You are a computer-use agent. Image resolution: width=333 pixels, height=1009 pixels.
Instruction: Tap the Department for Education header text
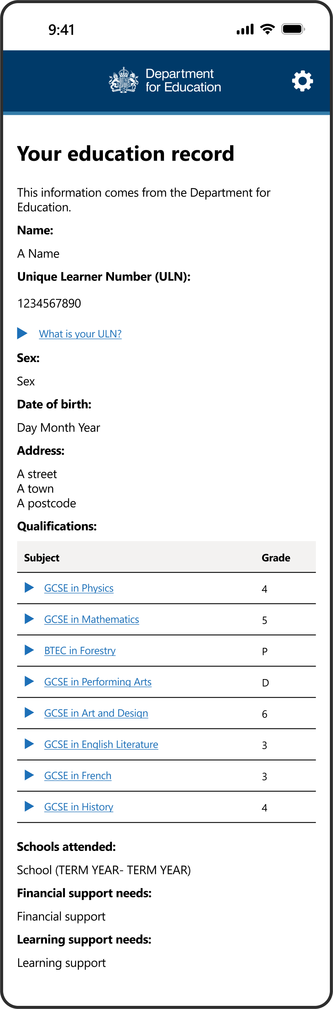point(183,80)
